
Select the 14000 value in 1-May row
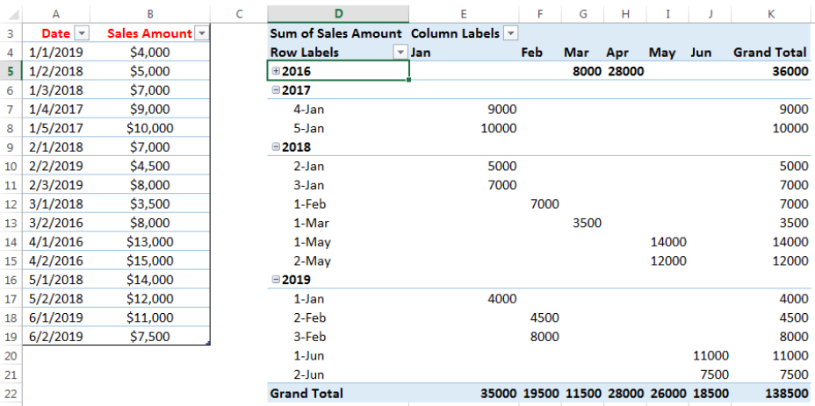(x=667, y=242)
